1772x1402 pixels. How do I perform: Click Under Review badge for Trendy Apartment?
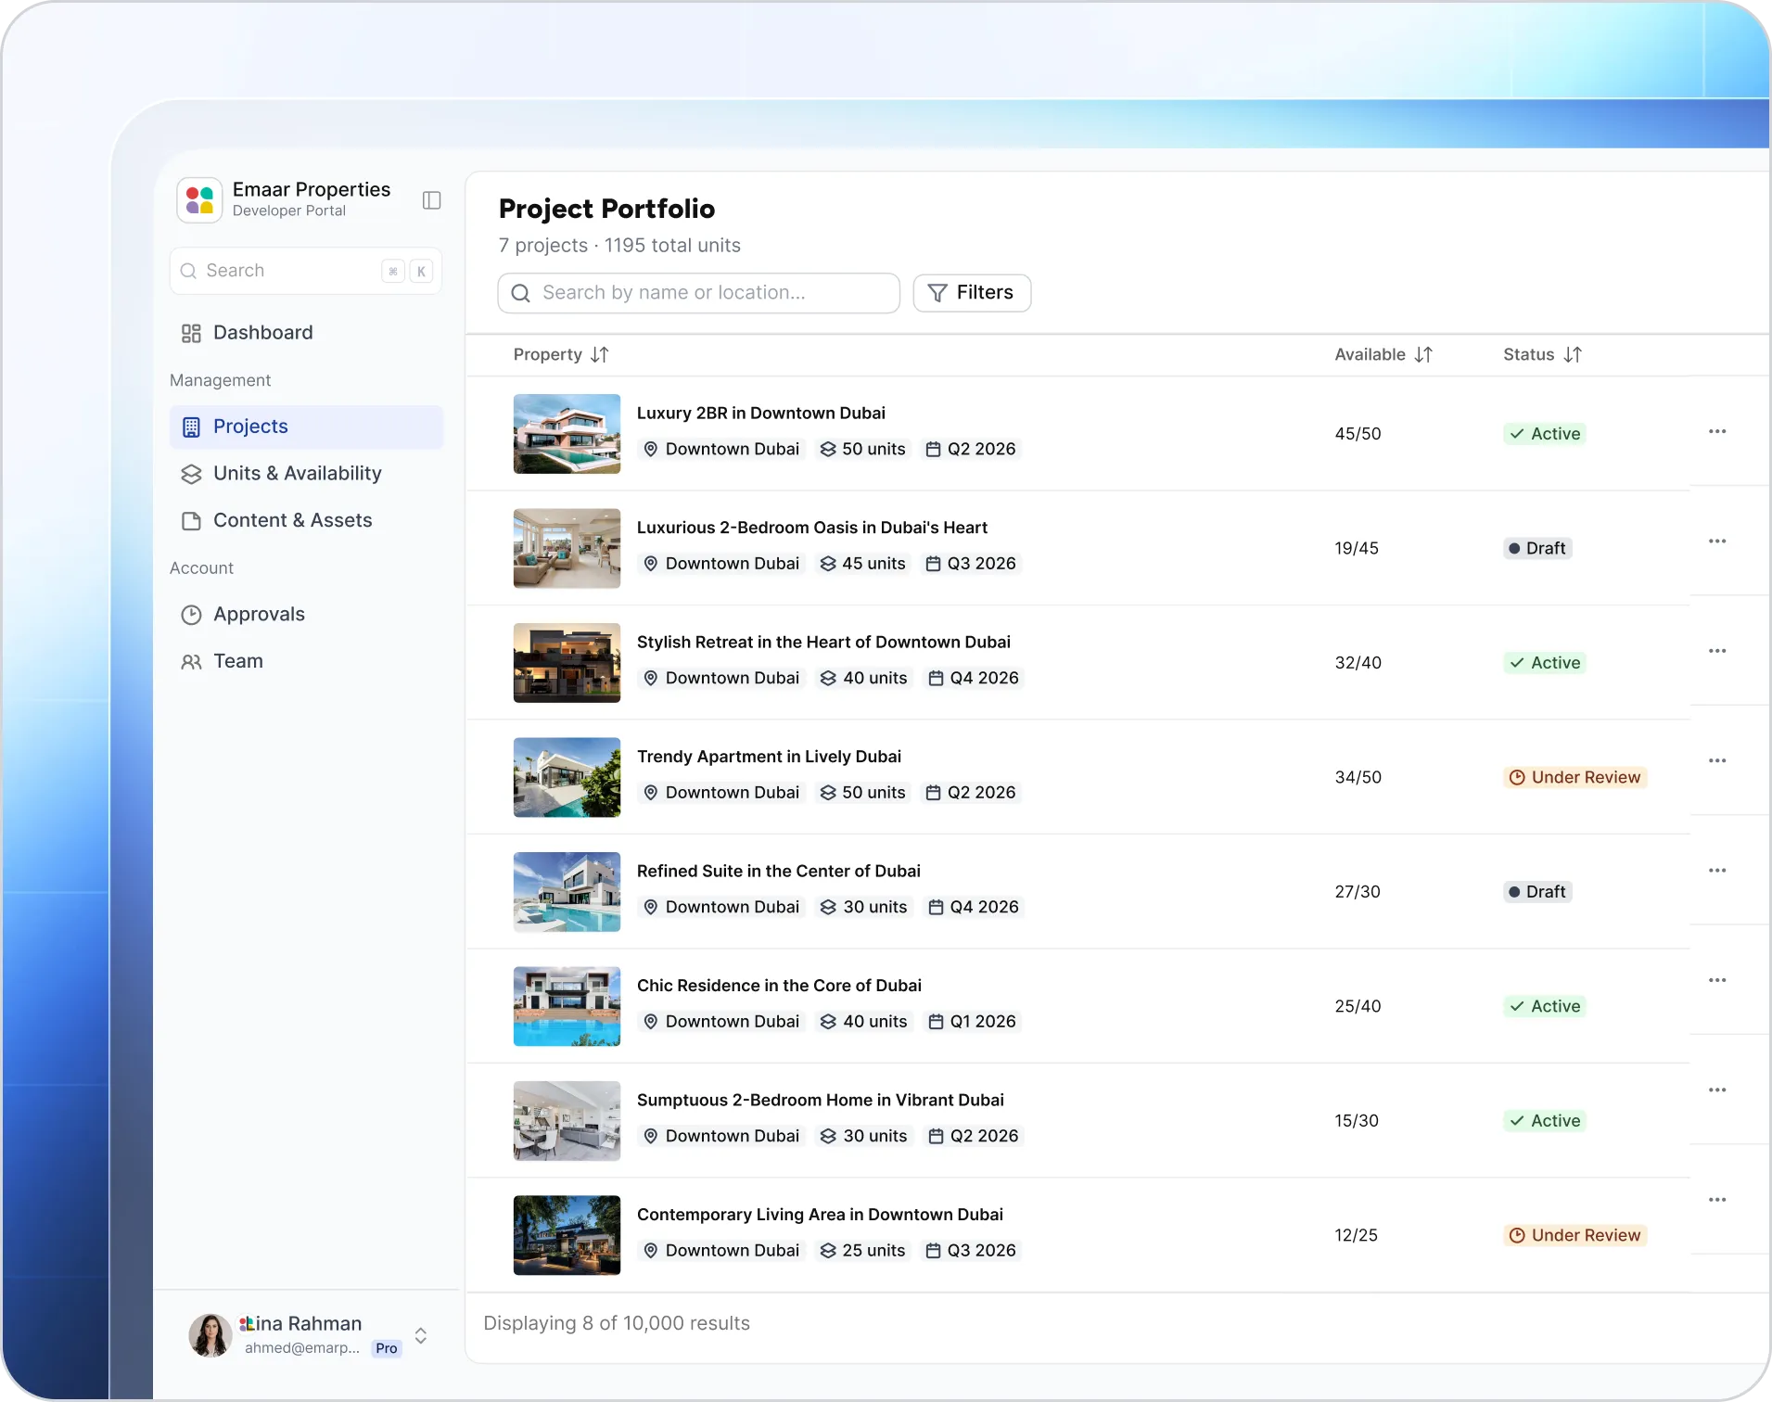coord(1574,777)
